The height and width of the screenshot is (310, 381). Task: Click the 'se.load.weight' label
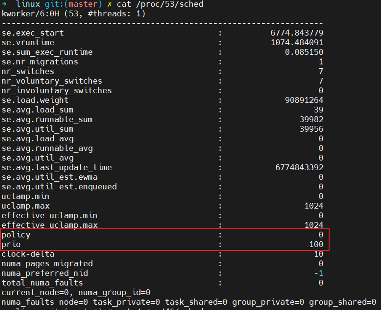35,100
